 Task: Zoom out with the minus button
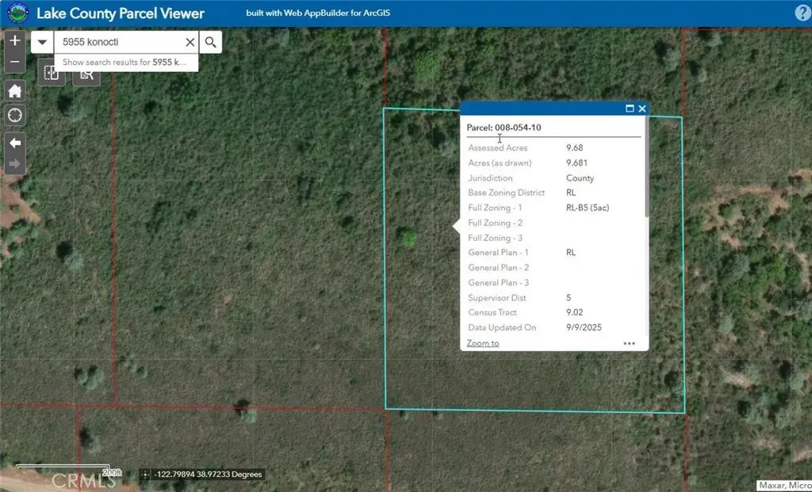coord(15,61)
